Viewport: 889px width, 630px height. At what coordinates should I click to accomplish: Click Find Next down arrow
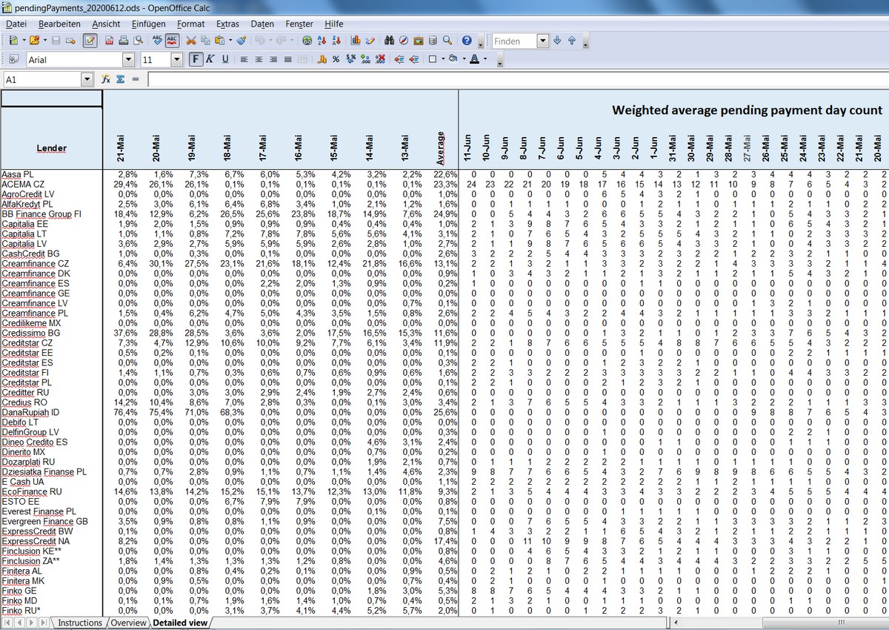click(557, 41)
